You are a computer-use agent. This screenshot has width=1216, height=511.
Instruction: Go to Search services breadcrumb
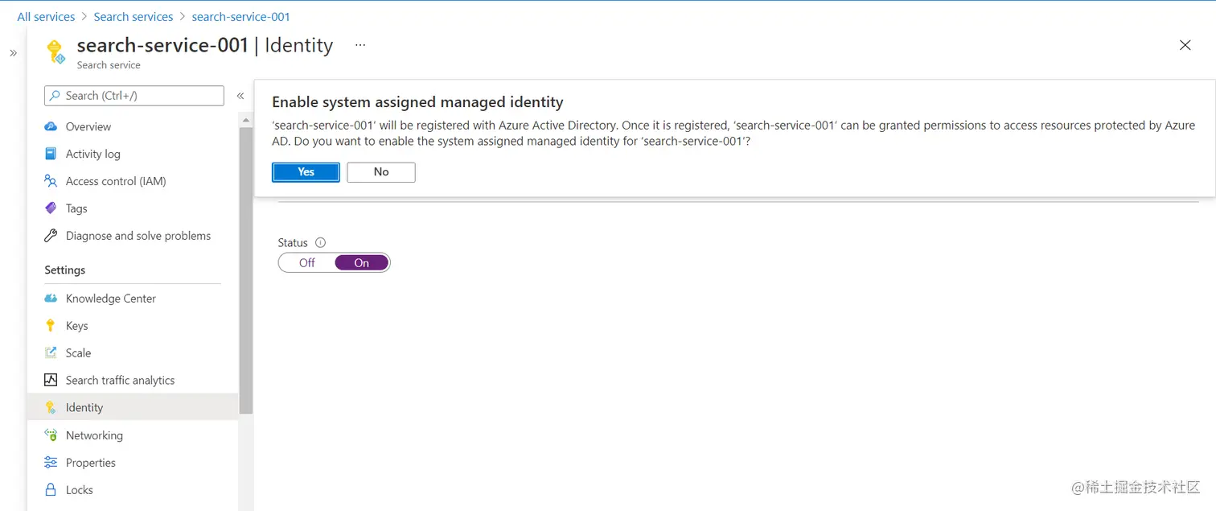click(134, 17)
